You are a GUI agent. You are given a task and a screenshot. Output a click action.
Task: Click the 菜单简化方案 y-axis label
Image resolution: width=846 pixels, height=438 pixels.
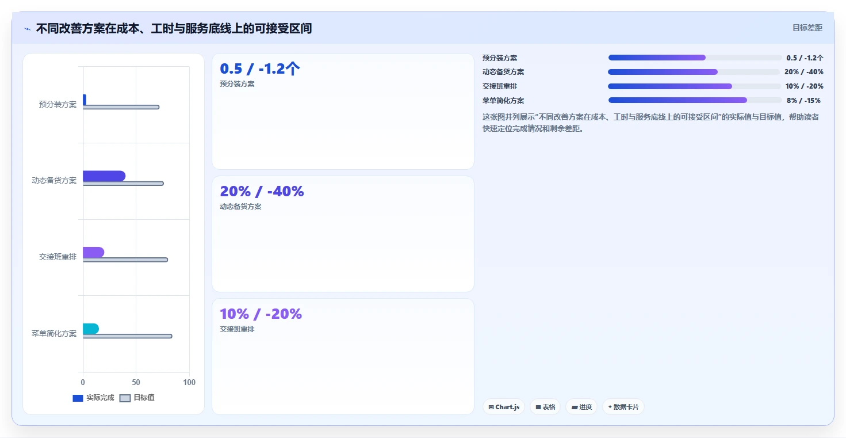[x=54, y=333]
